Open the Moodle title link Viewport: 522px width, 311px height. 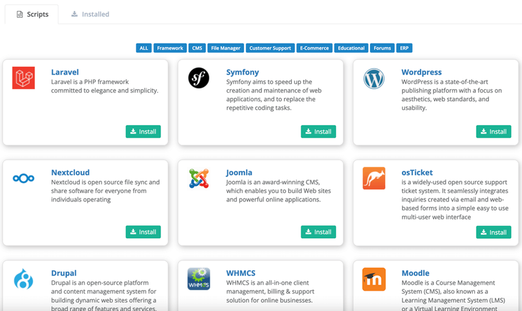tap(415, 273)
